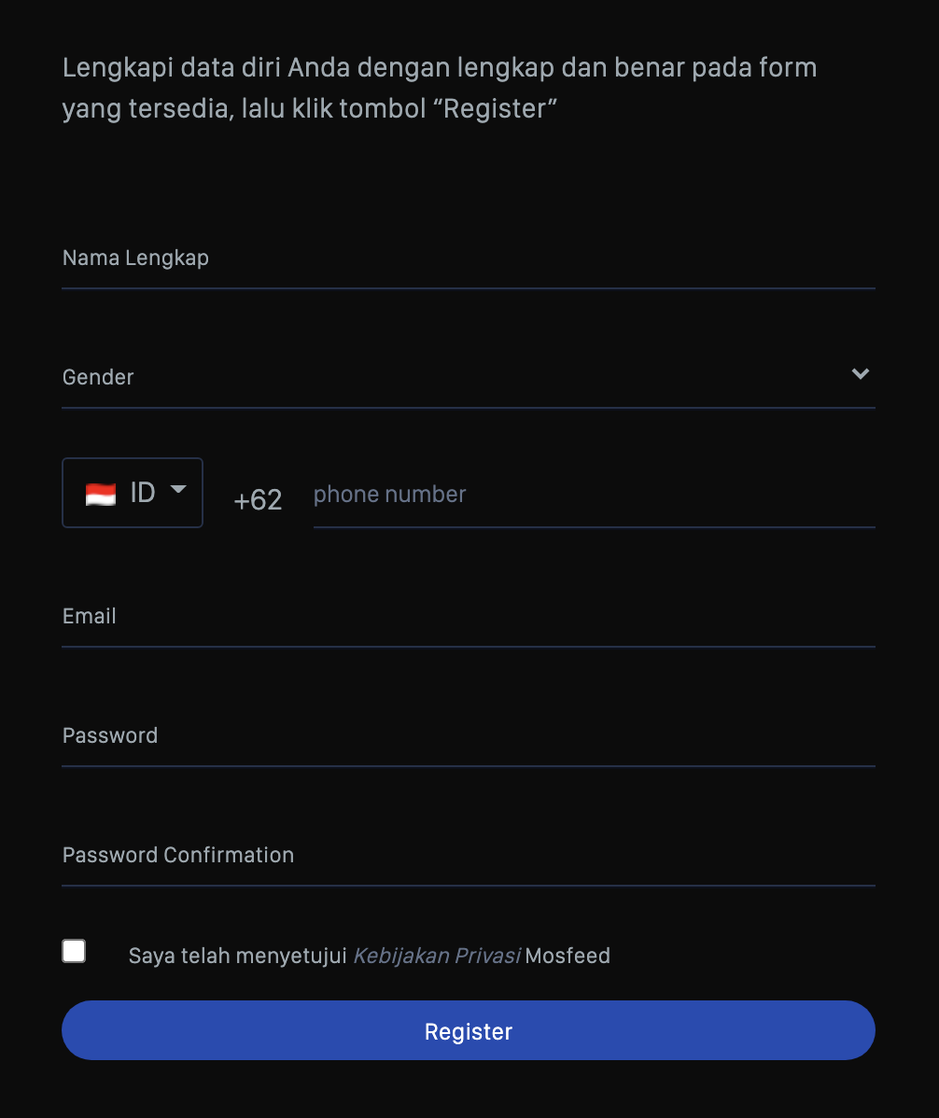Click into the phone number field

(593, 495)
